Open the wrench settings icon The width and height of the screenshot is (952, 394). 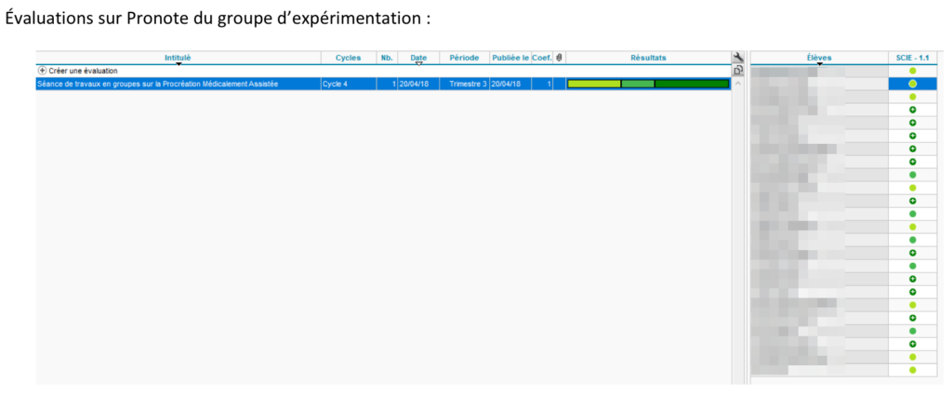(738, 58)
